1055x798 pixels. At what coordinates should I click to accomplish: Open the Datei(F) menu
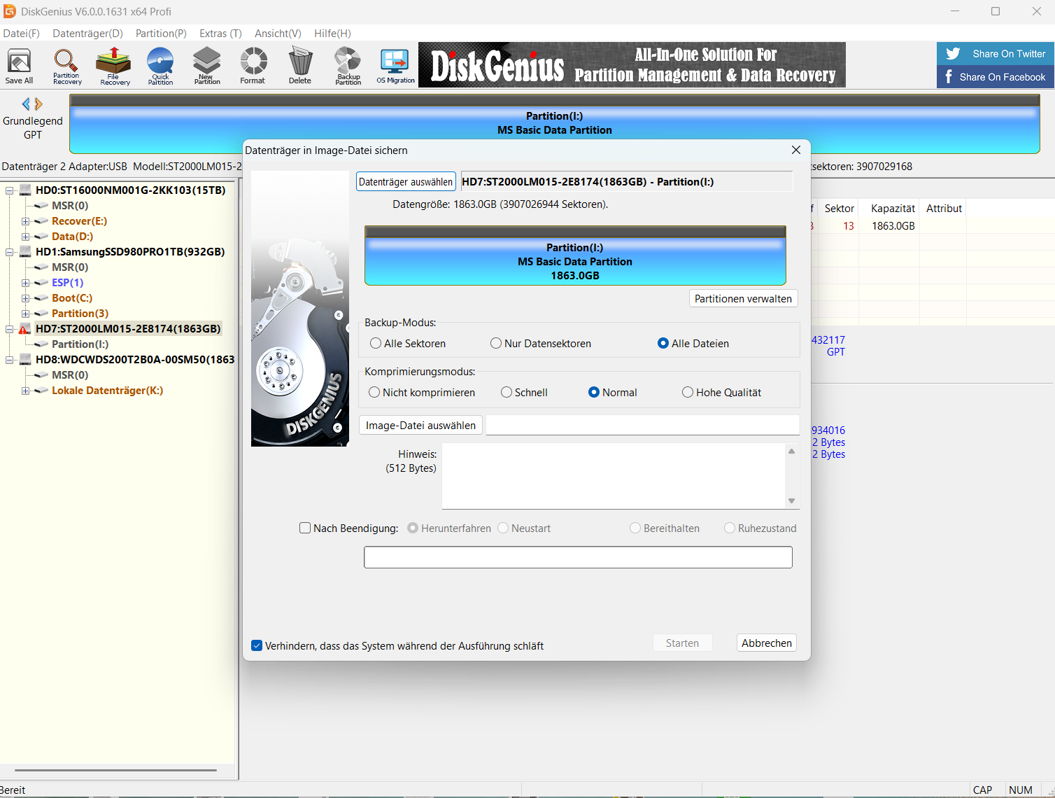(22, 34)
